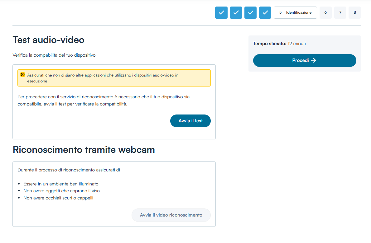Image resolution: width=371 pixels, height=243 pixels.
Task: Click 'Non avere oggetti che coprano il viso'
Action: [61, 191]
